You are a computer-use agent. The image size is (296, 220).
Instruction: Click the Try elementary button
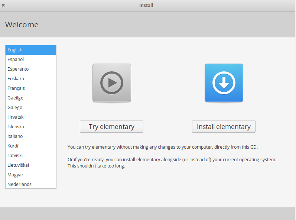click(111, 126)
